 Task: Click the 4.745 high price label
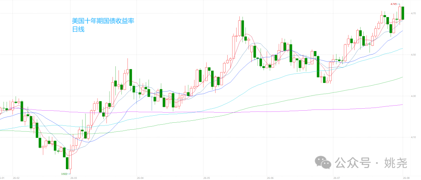click(394, 4)
